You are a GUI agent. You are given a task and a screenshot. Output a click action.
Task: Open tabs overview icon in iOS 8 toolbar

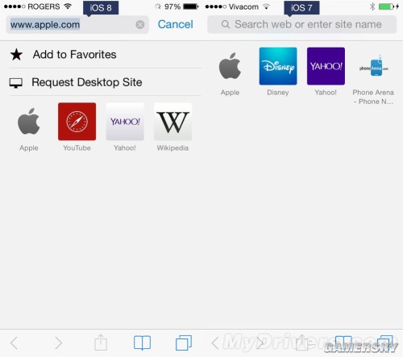(184, 342)
